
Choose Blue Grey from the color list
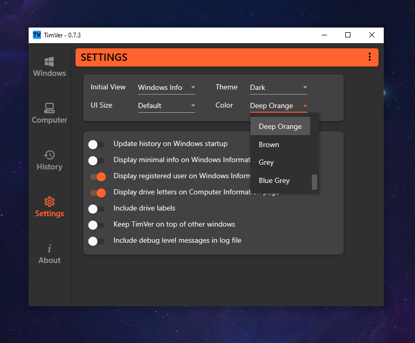280,180
